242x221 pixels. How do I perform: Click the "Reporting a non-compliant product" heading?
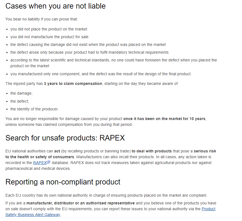click(x=63, y=182)
